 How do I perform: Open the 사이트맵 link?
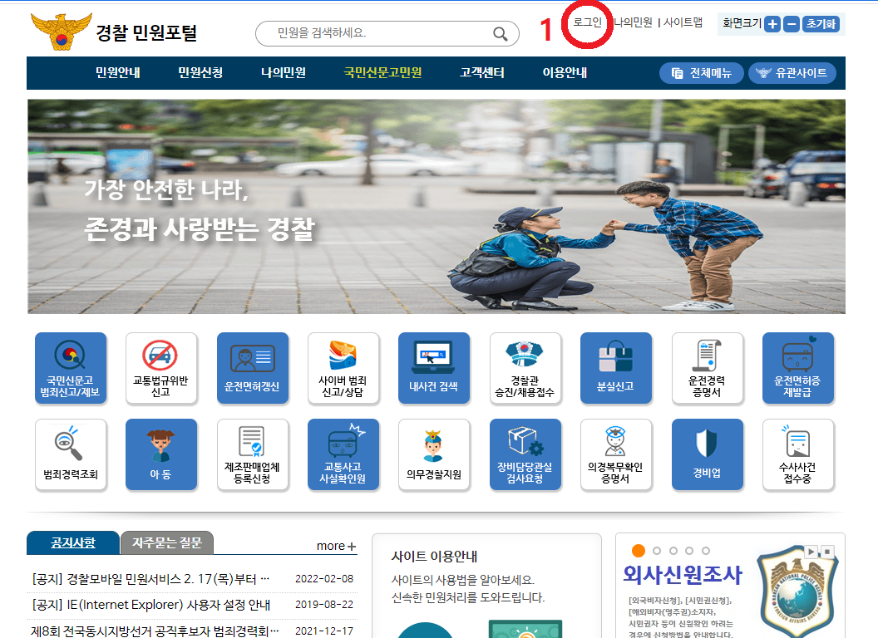683,22
